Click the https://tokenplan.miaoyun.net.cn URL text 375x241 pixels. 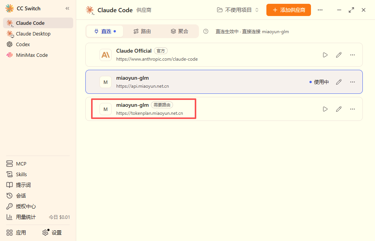[149, 113]
